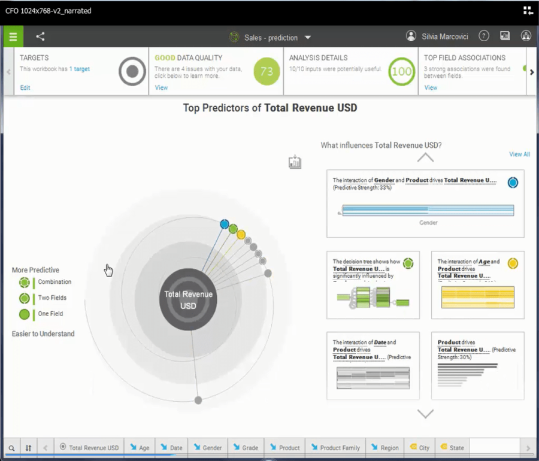Image resolution: width=539 pixels, height=461 pixels.
Task: Select the blue node on spiral chart
Action: [x=225, y=225]
